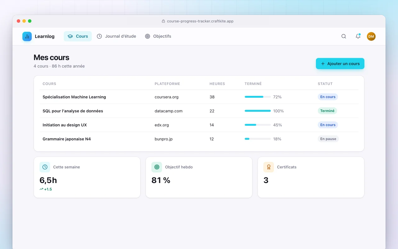This screenshot has height=249, width=398.
Task: Click the clock icon in Cette semaine card
Action: coord(45,167)
